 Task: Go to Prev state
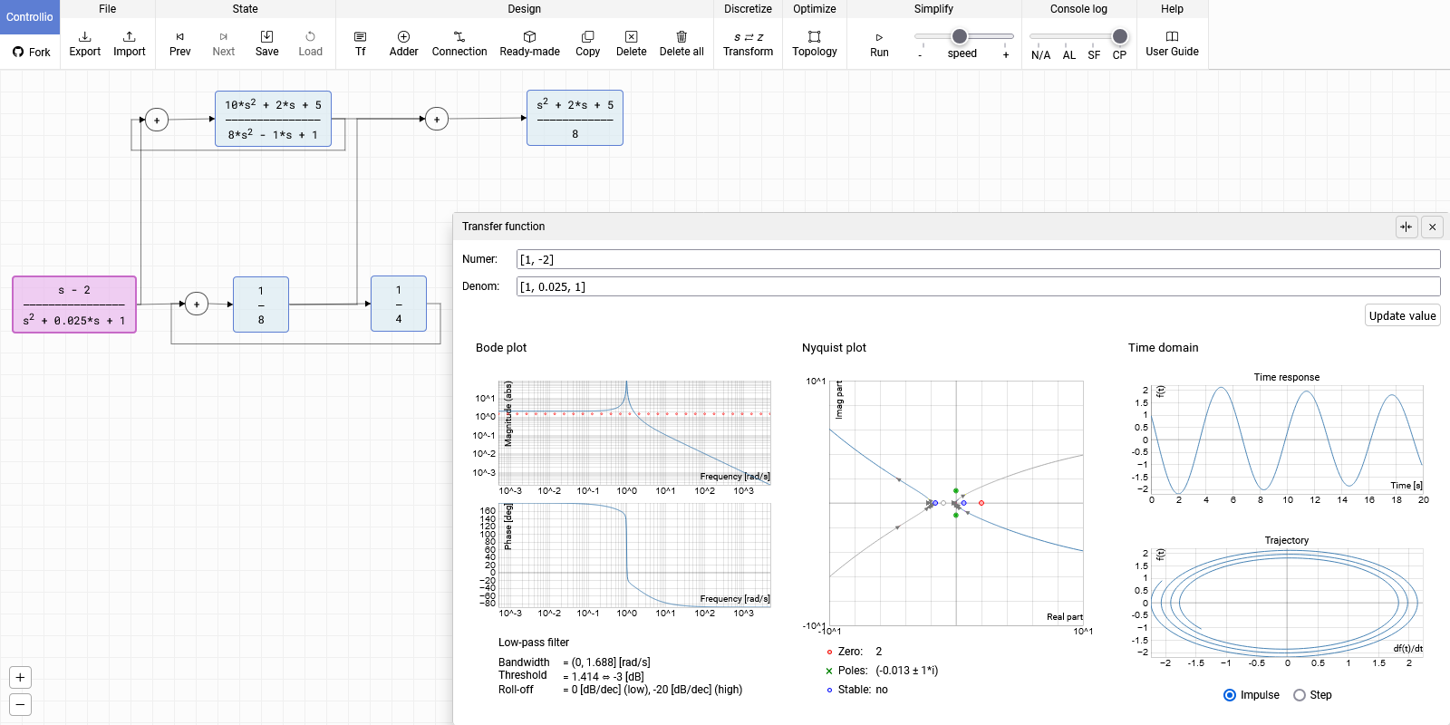point(180,43)
